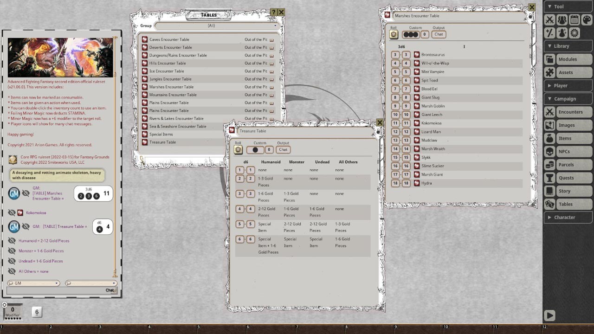Click the Roll die icon on Marshes Encounter Table
594x334 pixels.
point(393,34)
